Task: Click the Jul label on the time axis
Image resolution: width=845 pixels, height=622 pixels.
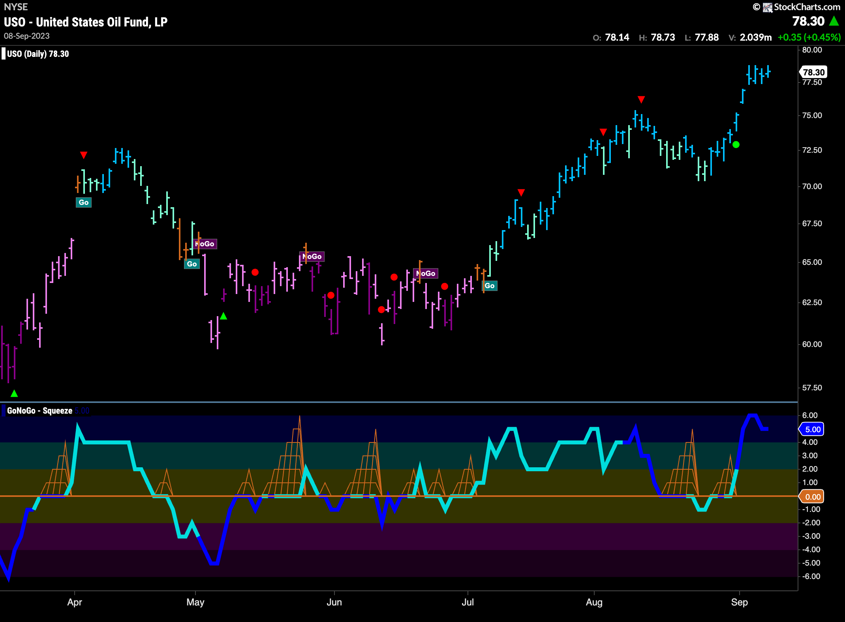Action: pos(468,602)
